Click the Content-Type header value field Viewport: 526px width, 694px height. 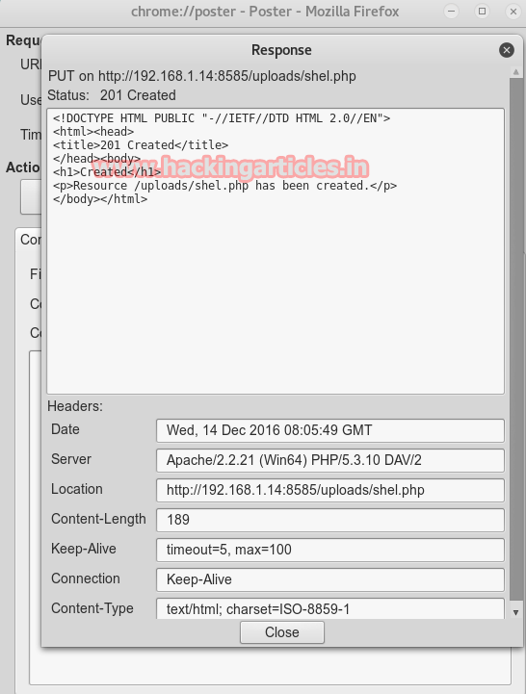point(330,608)
